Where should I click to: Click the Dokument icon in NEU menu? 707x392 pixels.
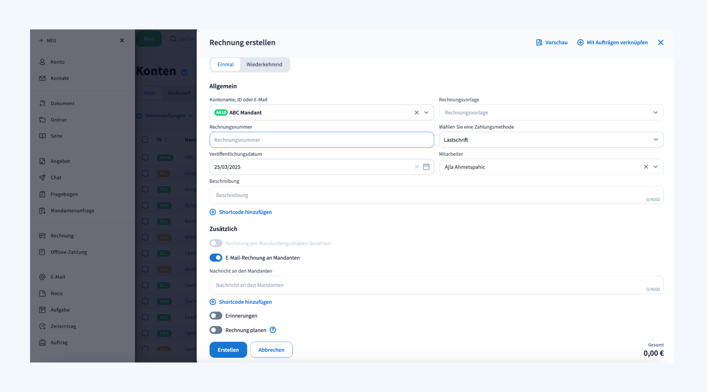42,103
